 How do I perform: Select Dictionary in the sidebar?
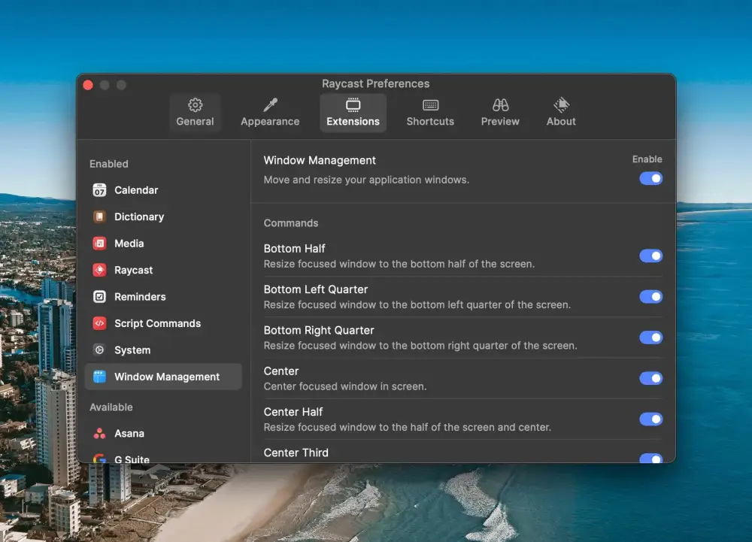(163, 216)
